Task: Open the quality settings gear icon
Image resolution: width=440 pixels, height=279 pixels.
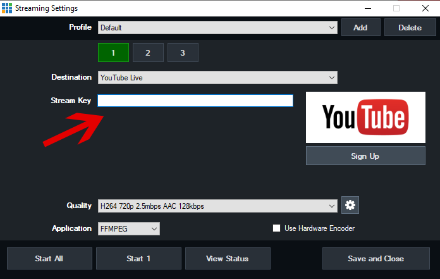Action: tap(350, 206)
